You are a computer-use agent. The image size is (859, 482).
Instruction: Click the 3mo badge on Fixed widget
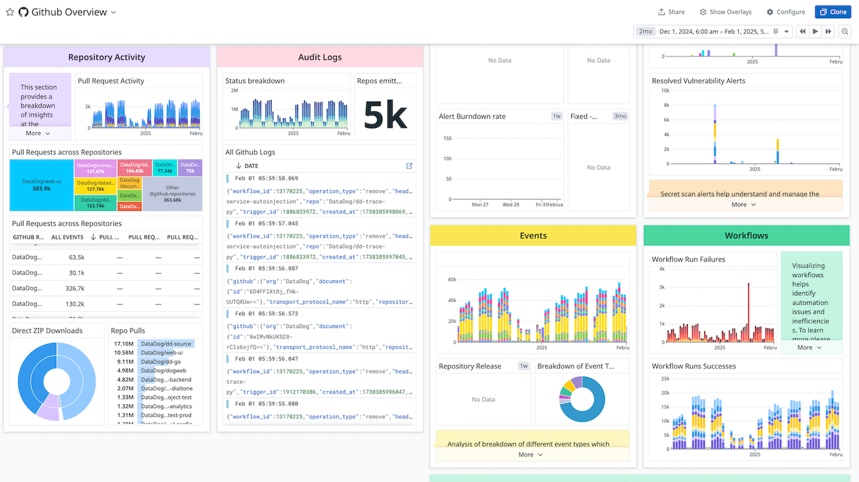point(620,116)
